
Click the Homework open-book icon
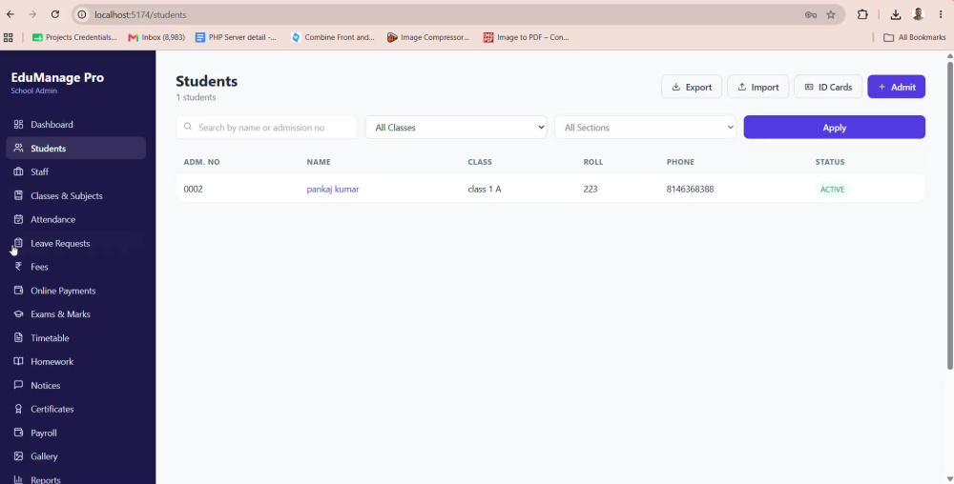pos(18,361)
